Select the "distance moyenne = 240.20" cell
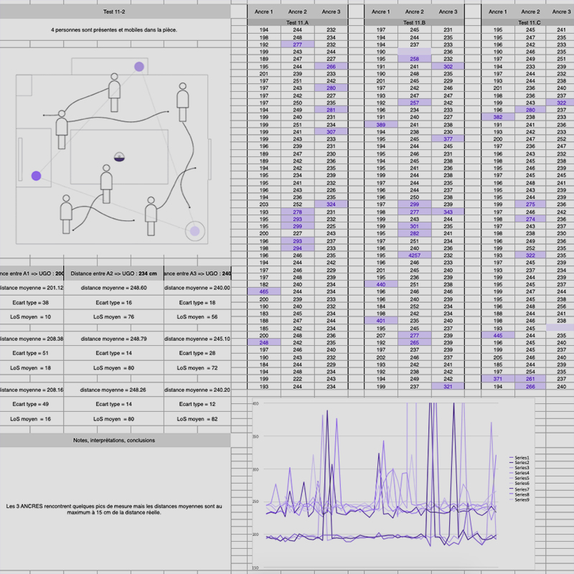Viewport: 574px width, 574px height. point(197,390)
